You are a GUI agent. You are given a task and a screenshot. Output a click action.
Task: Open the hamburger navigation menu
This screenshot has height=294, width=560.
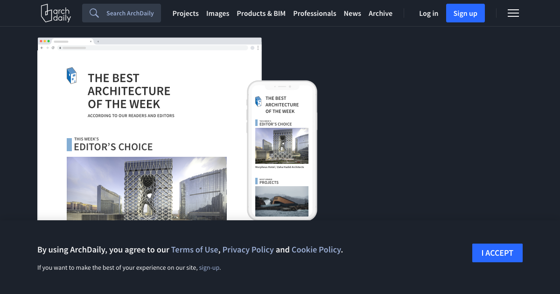coord(513,13)
